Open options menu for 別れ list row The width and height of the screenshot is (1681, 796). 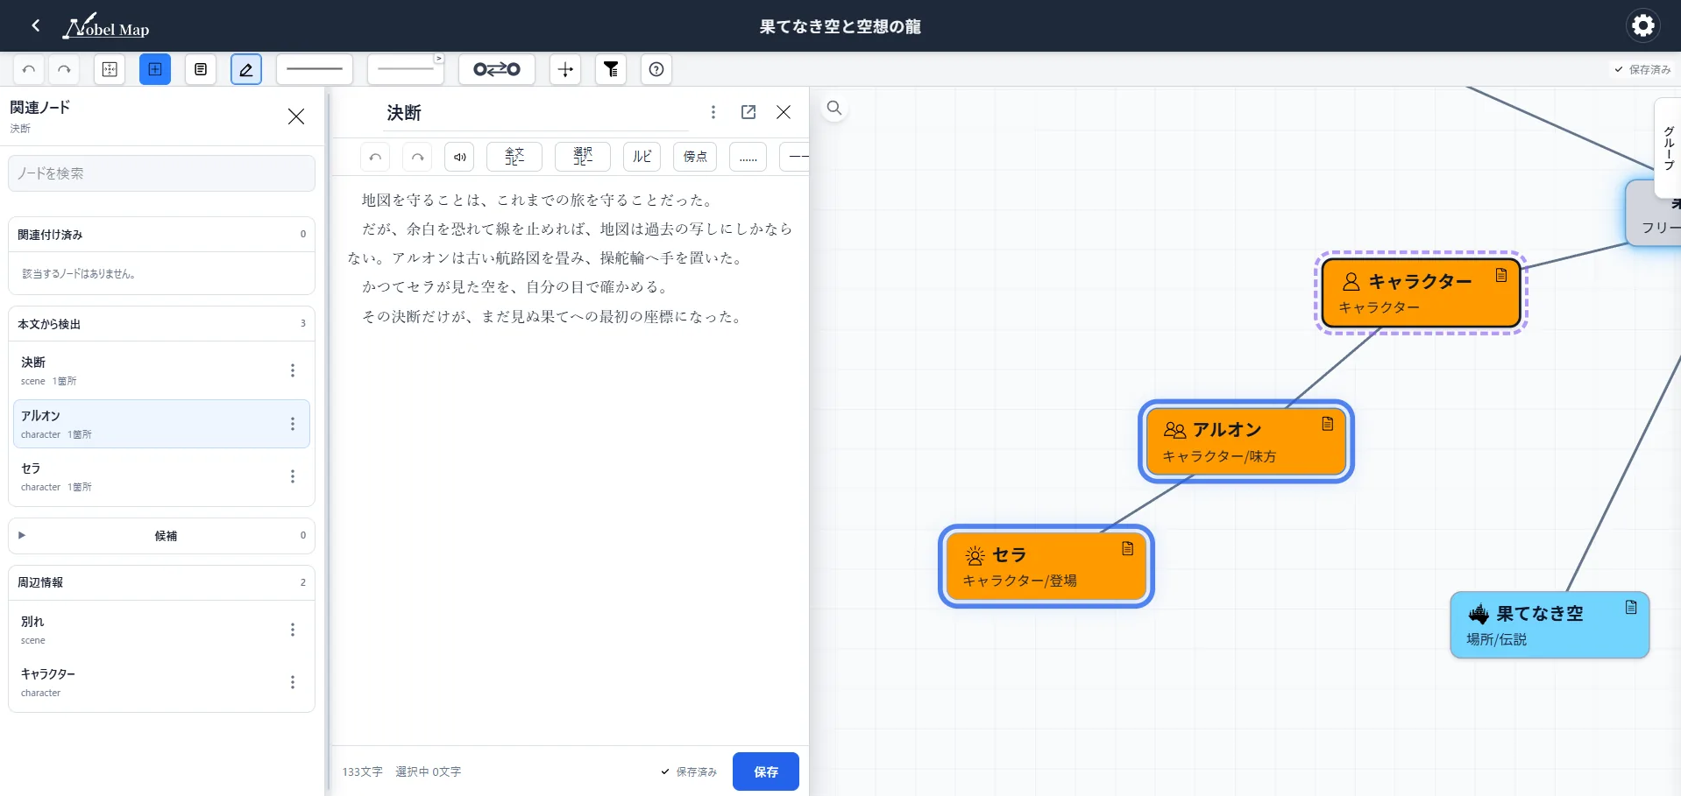[x=293, y=630]
